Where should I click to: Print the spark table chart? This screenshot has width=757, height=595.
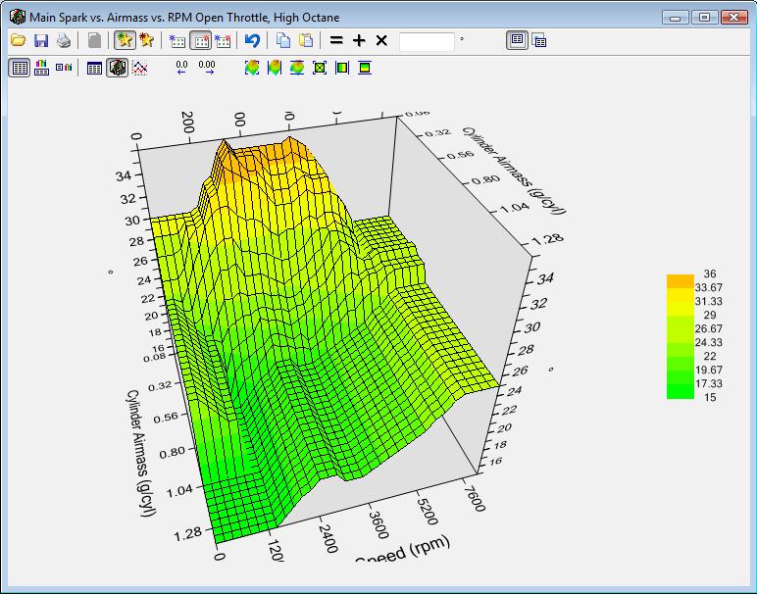(64, 40)
